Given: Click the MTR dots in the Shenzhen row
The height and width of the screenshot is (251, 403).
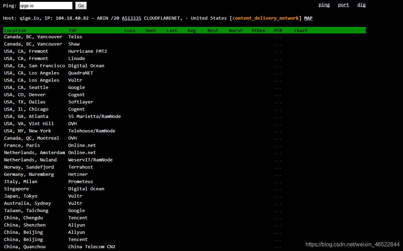Looking at the screenshot, I should pyautogui.click(x=278, y=226).
